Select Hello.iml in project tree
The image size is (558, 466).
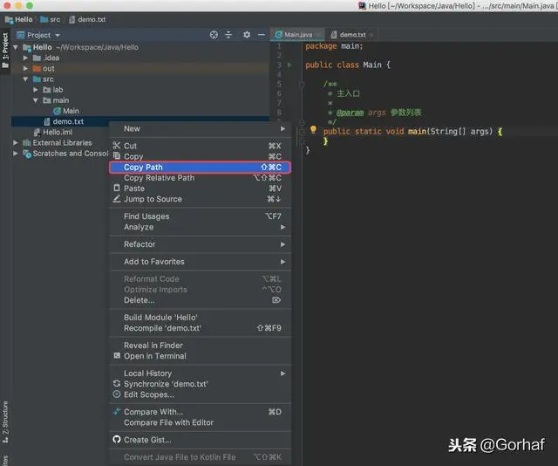pos(58,132)
